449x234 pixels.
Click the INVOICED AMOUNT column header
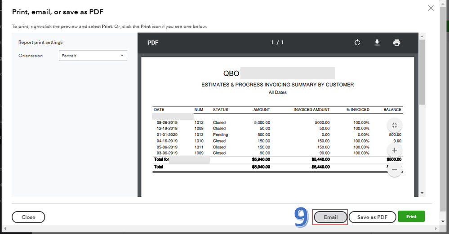coord(311,110)
